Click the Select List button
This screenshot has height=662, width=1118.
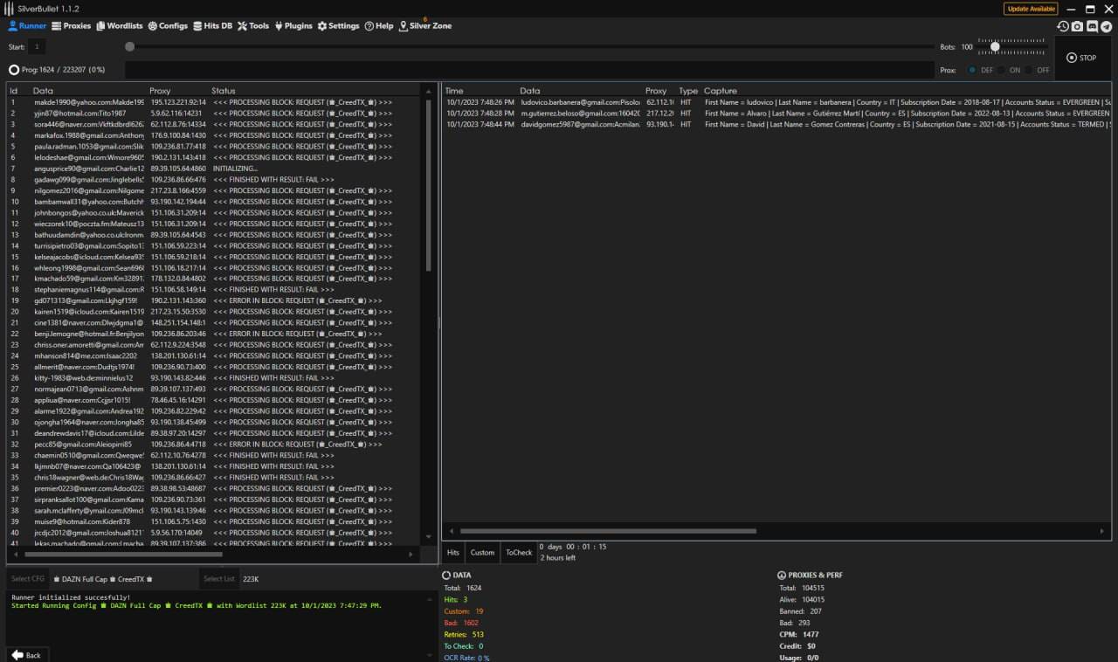[x=218, y=578]
